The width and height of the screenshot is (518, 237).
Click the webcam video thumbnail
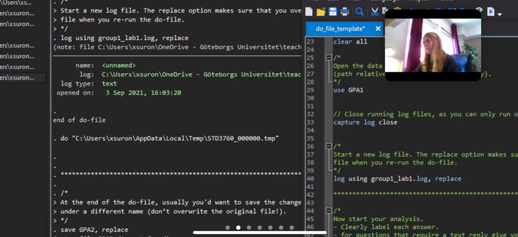coord(433,45)
